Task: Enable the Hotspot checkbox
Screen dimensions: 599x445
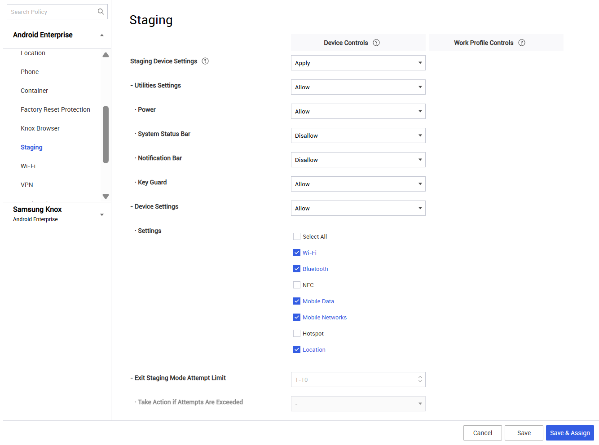Action: tap(297, 333)
